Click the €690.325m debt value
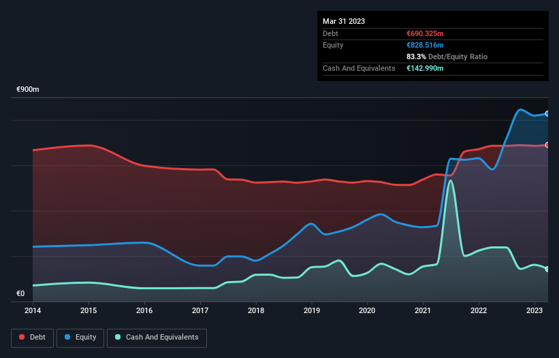The width and height of the screenshot is (559, 358). pos(425,33)
